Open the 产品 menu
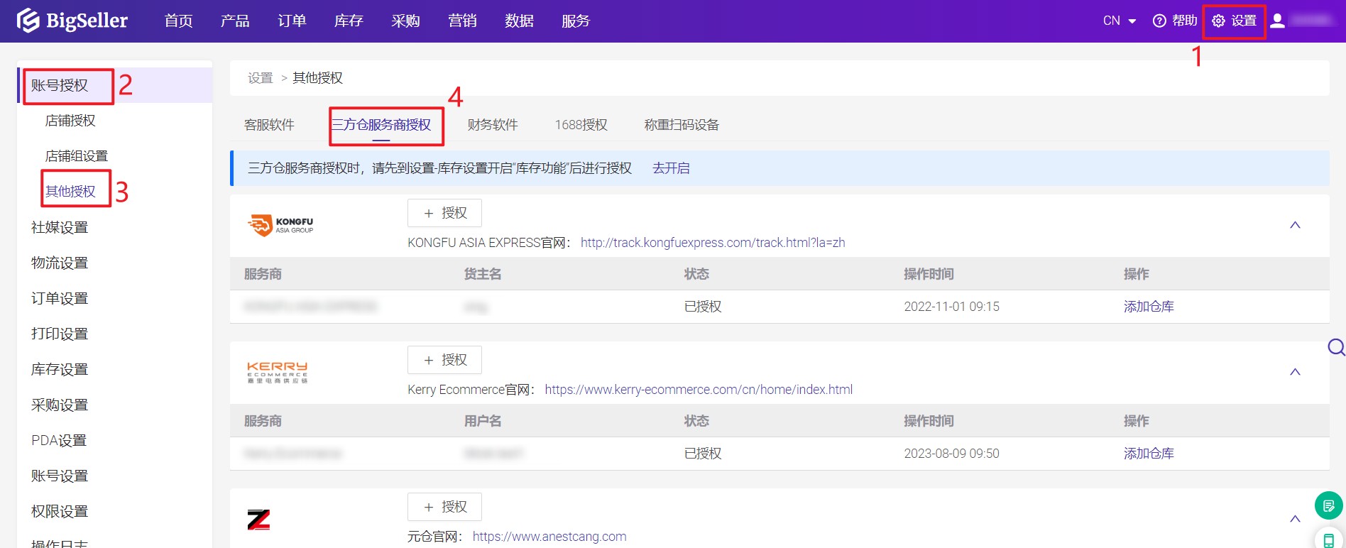This screenshot has height=548, width=1346. pyautogui.click(x=235, y=21)
